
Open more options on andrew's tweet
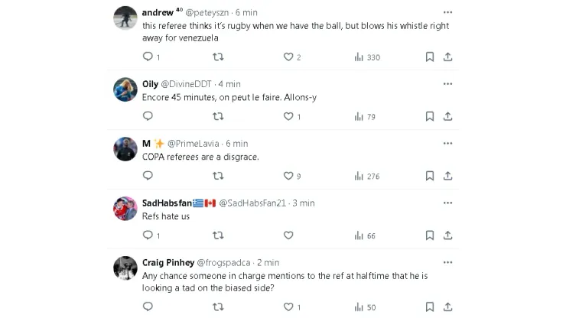(x=447, y=12)
